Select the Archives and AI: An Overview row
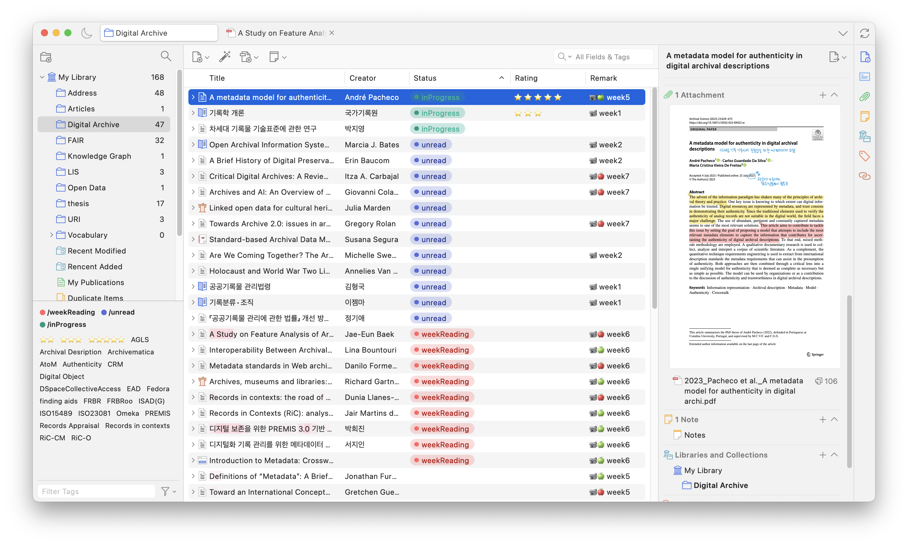The height and width of the screenshot is (545, 908). point(417,192)
